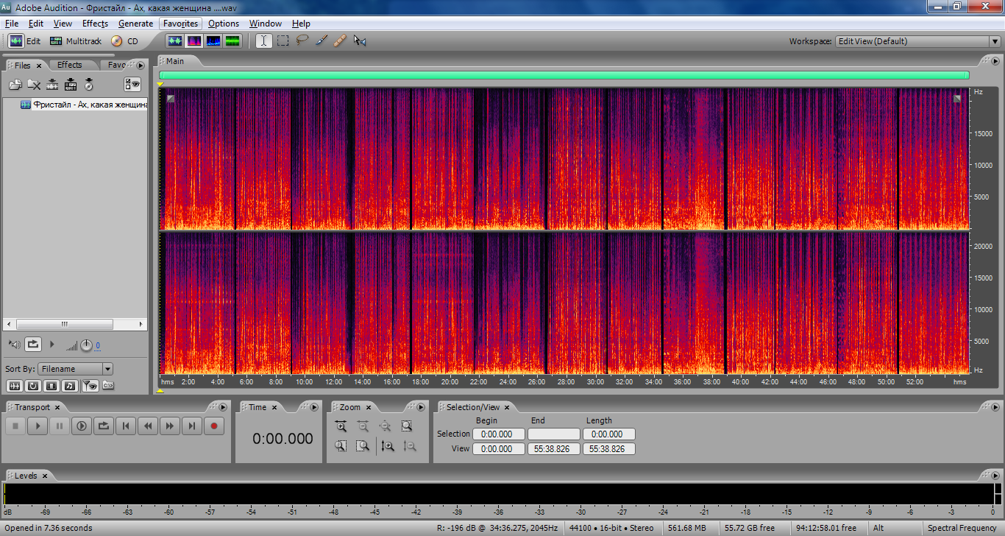Select the Marquee Selection tool
1005x536 pixels.
click(x=283, y=41)
